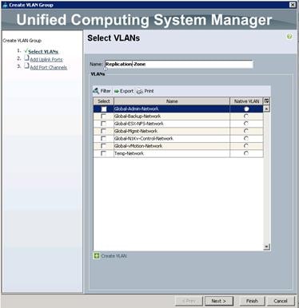Viewport: 299px width, 308px height.
Task: Click the Print icon in VLANs toolbar
Action: pos(140,92)
